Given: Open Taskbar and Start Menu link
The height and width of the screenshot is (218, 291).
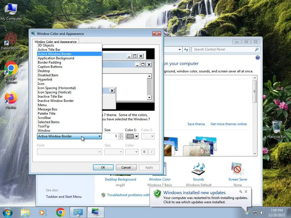Looking at the screenshot, I should [64, 197].
